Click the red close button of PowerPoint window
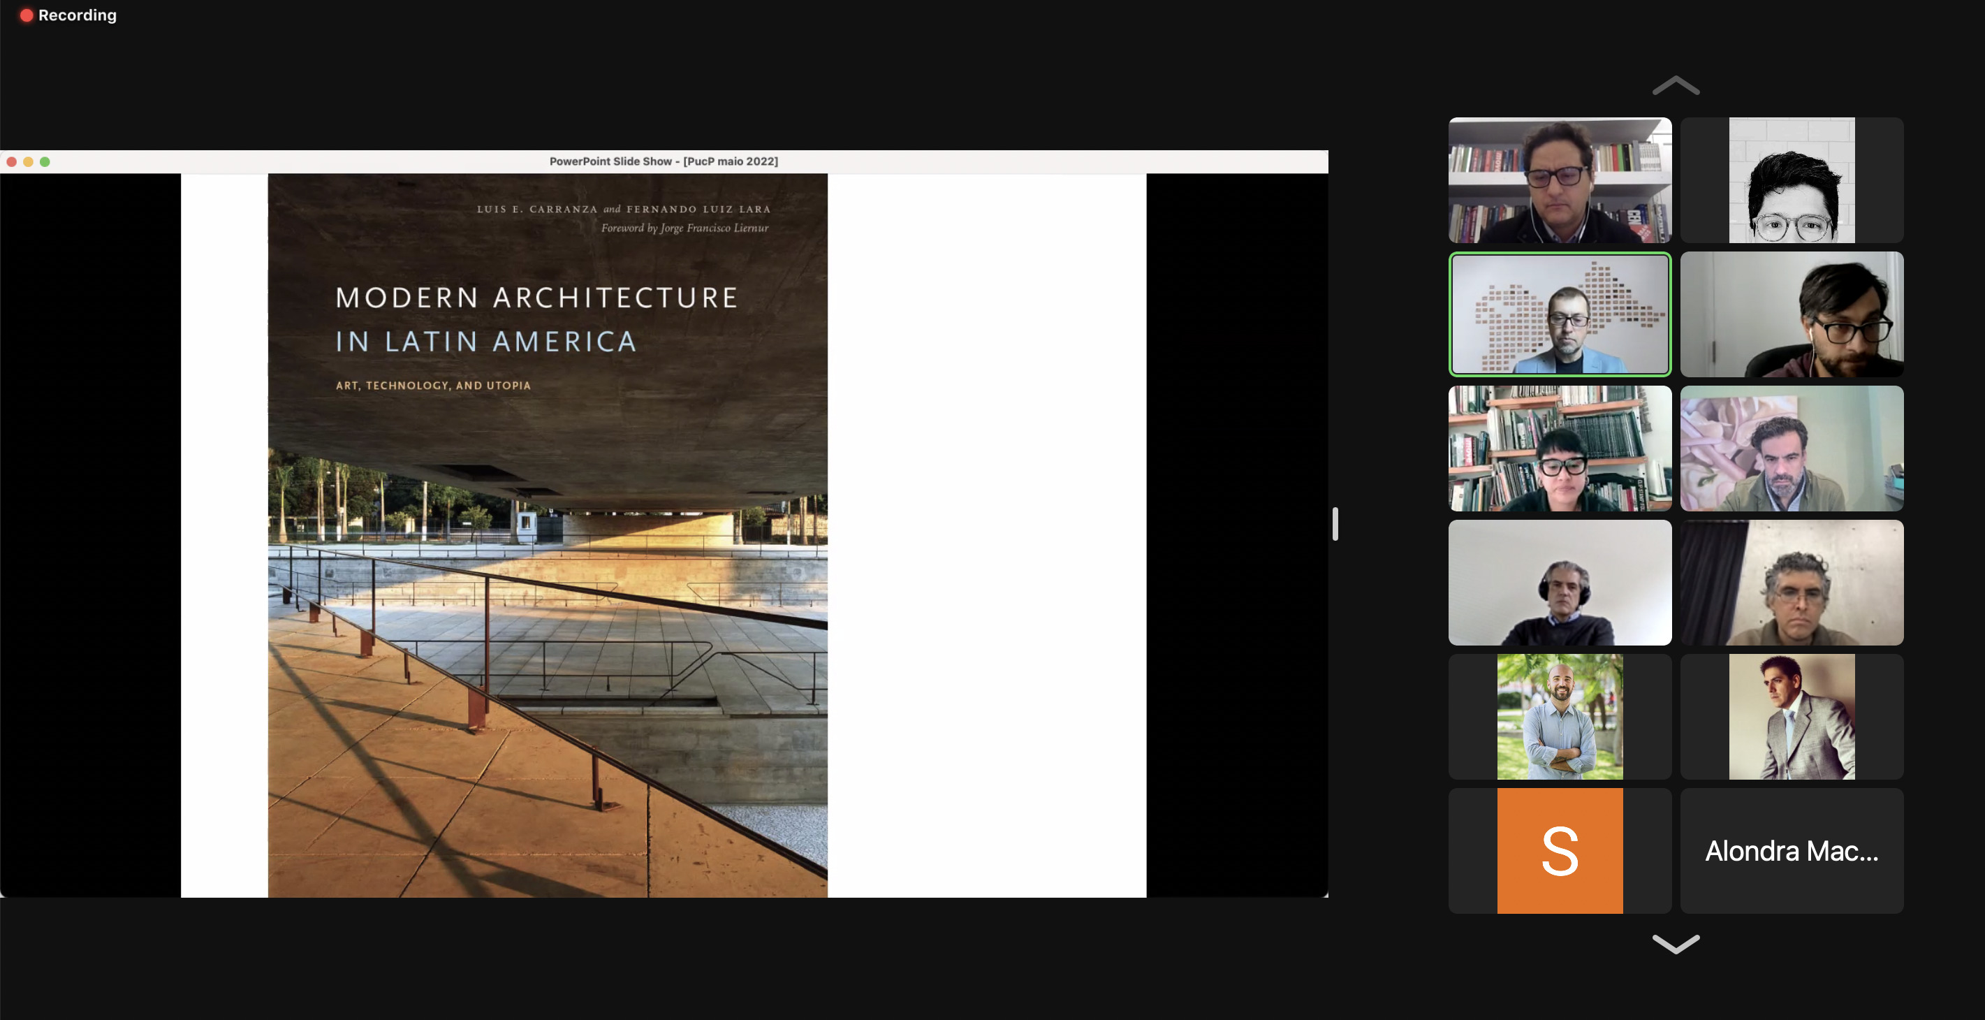1985x1020 pixels. pos(12,161)
